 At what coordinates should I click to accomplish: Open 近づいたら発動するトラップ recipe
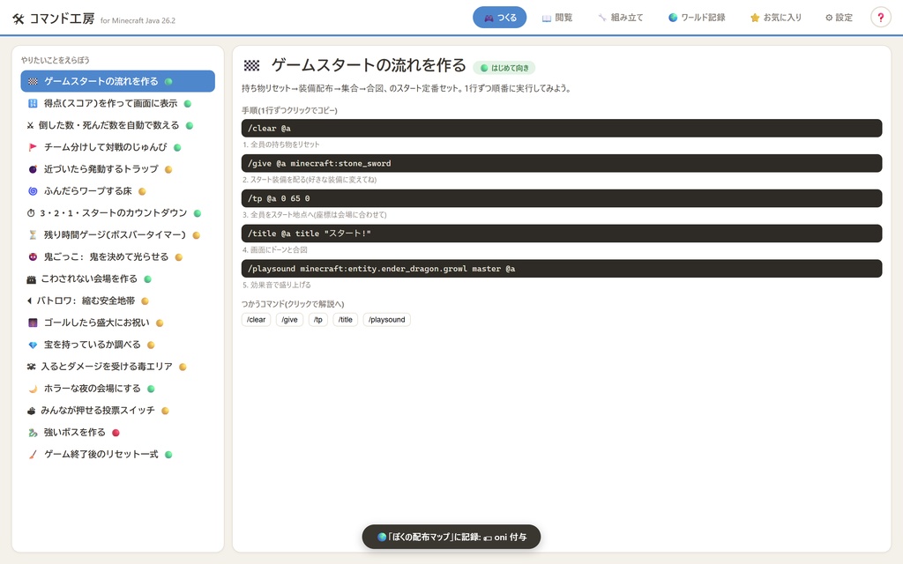point(118,169)
